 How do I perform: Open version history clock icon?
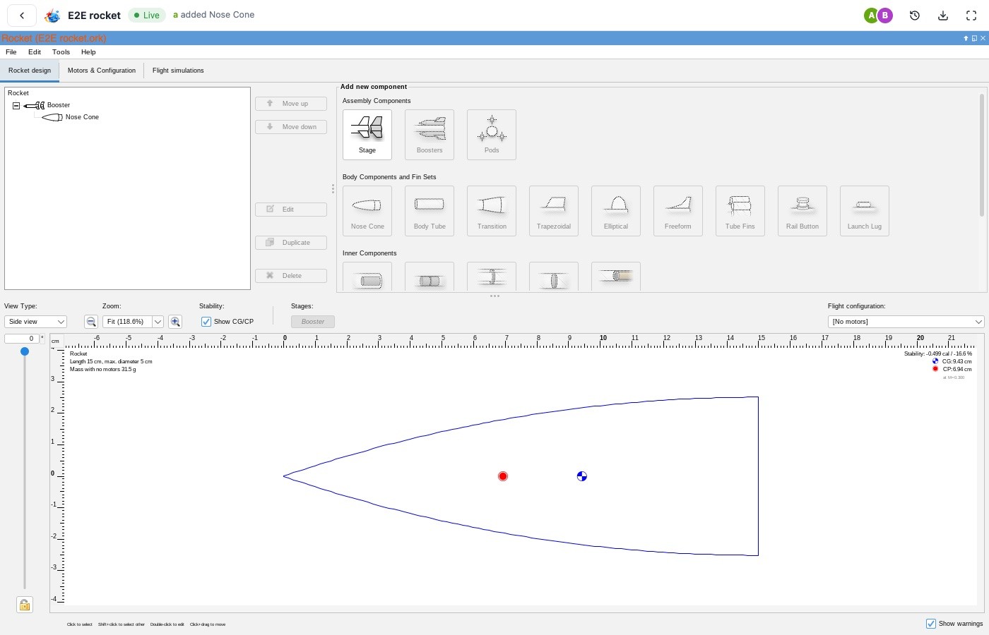915,16
